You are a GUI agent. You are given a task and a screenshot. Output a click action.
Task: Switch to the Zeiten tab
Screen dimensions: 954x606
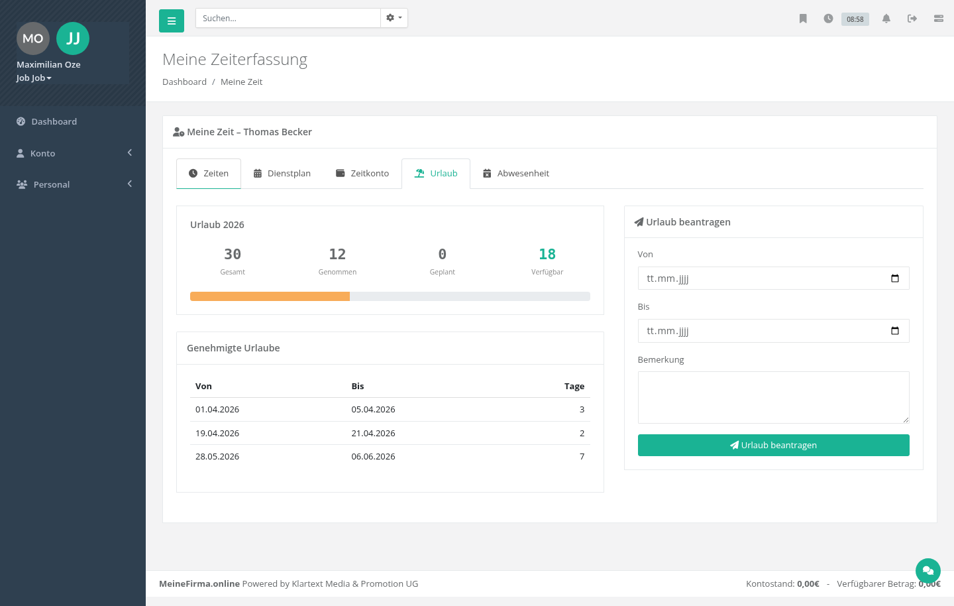click(x=209, y=174)
